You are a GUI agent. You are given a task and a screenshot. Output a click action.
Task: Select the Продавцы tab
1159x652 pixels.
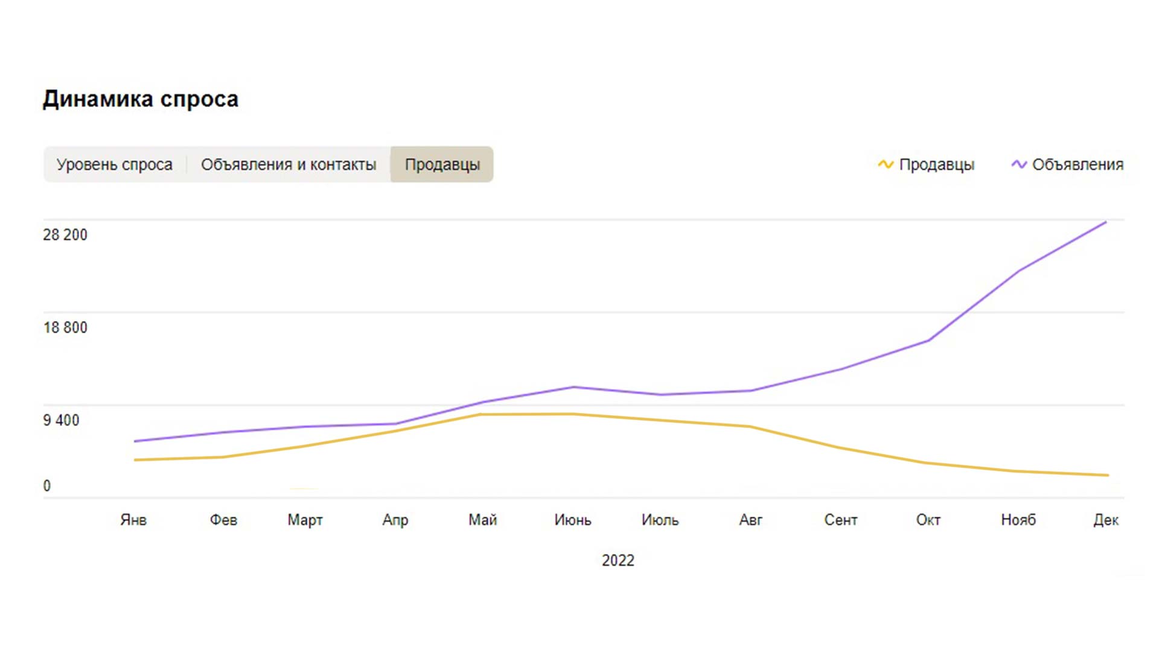(442, 164)
